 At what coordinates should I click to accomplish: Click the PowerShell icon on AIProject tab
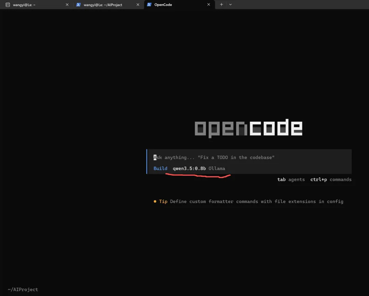(x=78, y=5)
